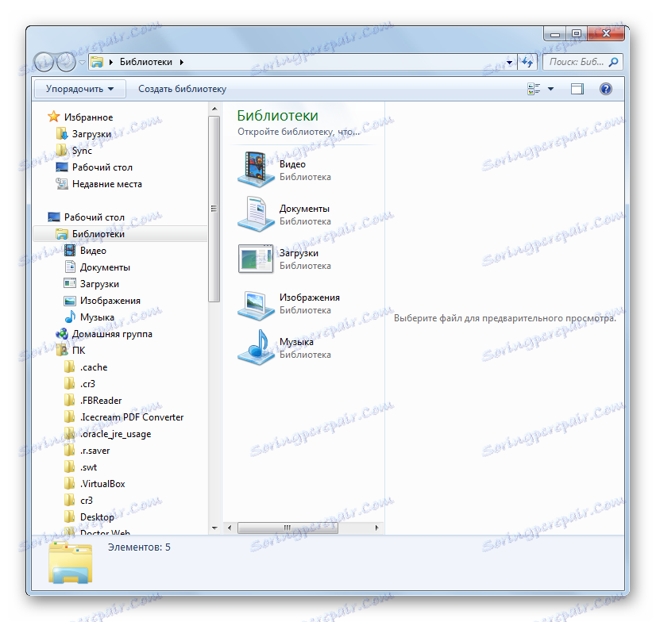Refresh the folder with the address bar icon

528,62
